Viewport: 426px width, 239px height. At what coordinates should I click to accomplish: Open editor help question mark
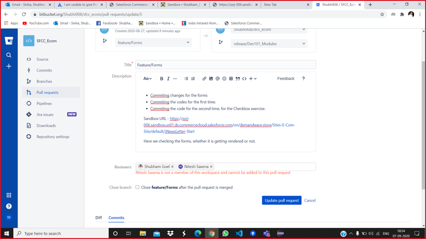point(304,79)
